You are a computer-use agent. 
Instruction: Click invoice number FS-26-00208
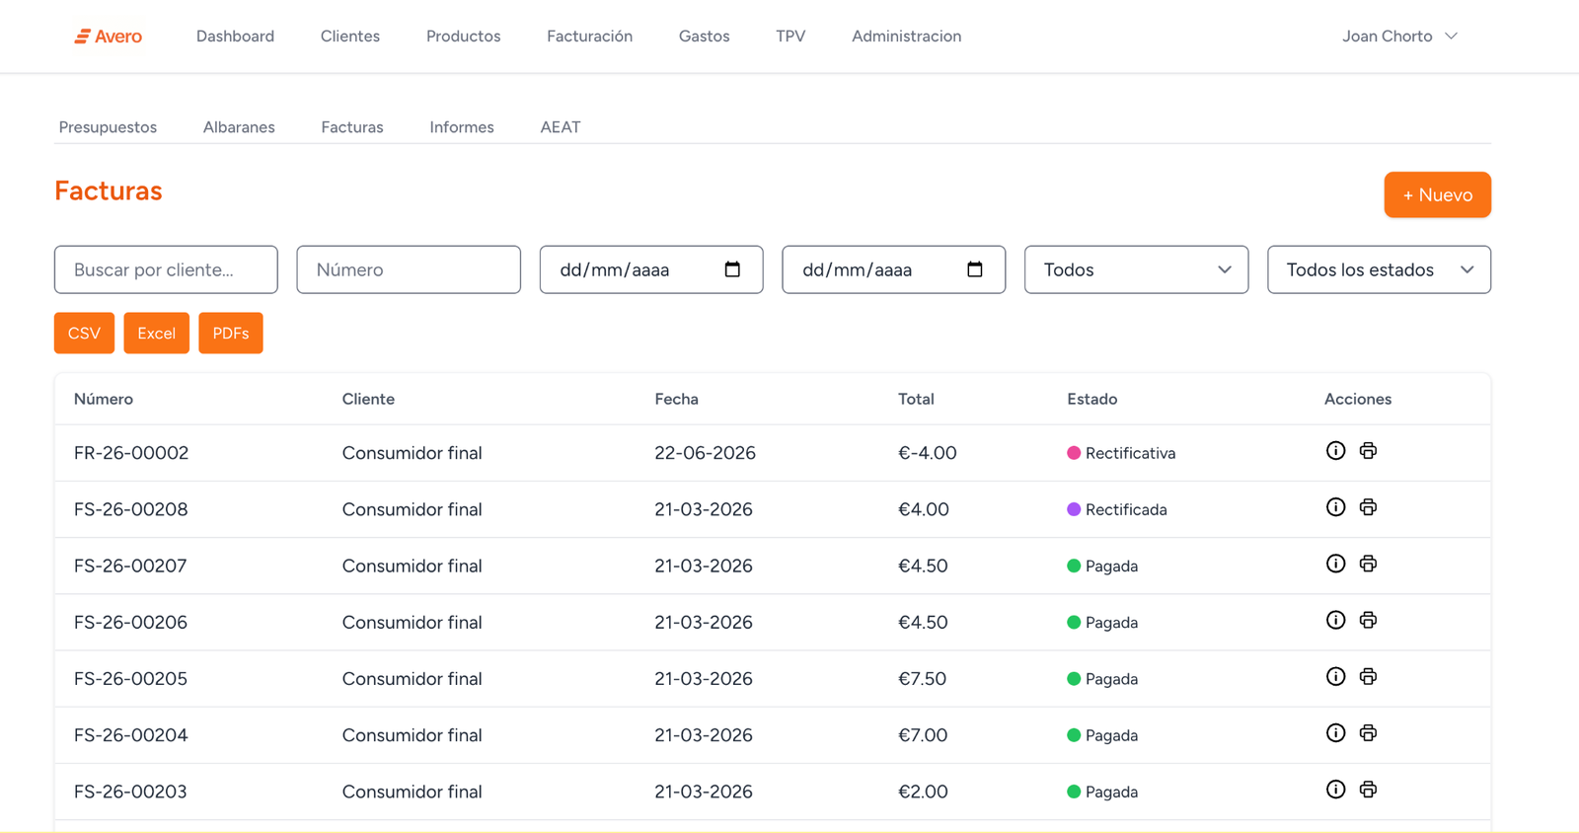pyautogui.click(x=130, y=509)
